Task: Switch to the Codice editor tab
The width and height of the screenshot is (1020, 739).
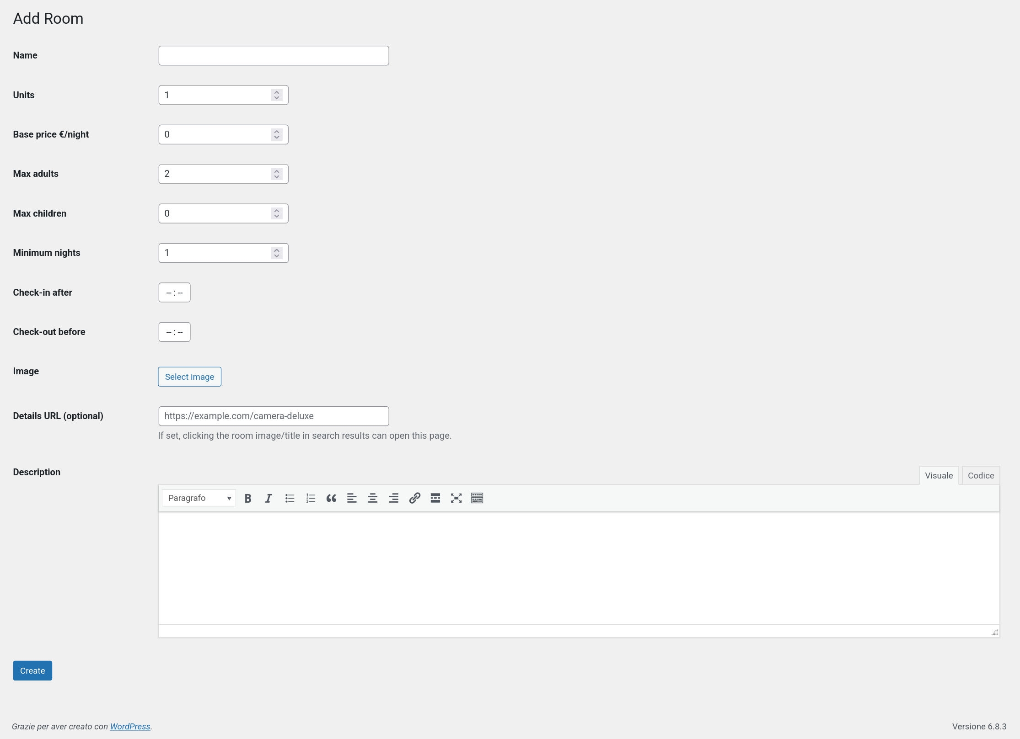Action: click(x=981, y=475)
